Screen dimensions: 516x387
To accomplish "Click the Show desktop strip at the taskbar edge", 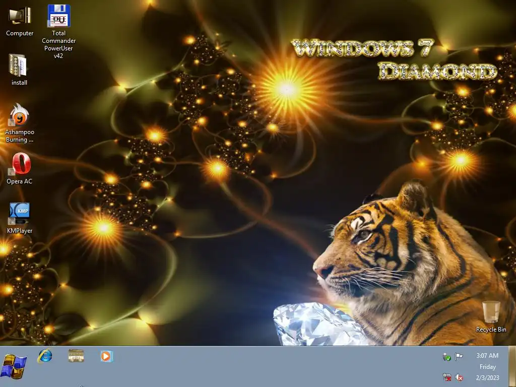I will (512, 367).
